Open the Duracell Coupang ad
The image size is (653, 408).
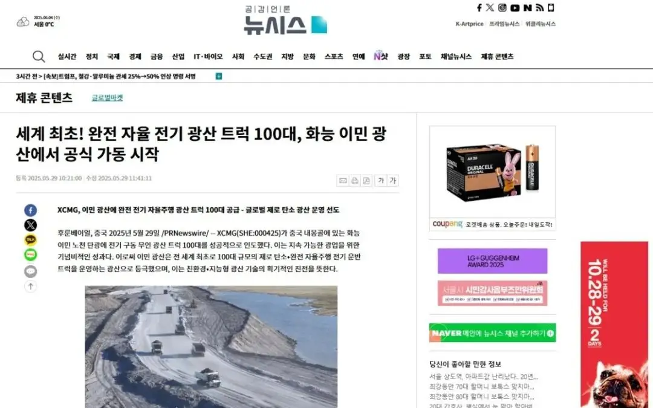(493, 178)
